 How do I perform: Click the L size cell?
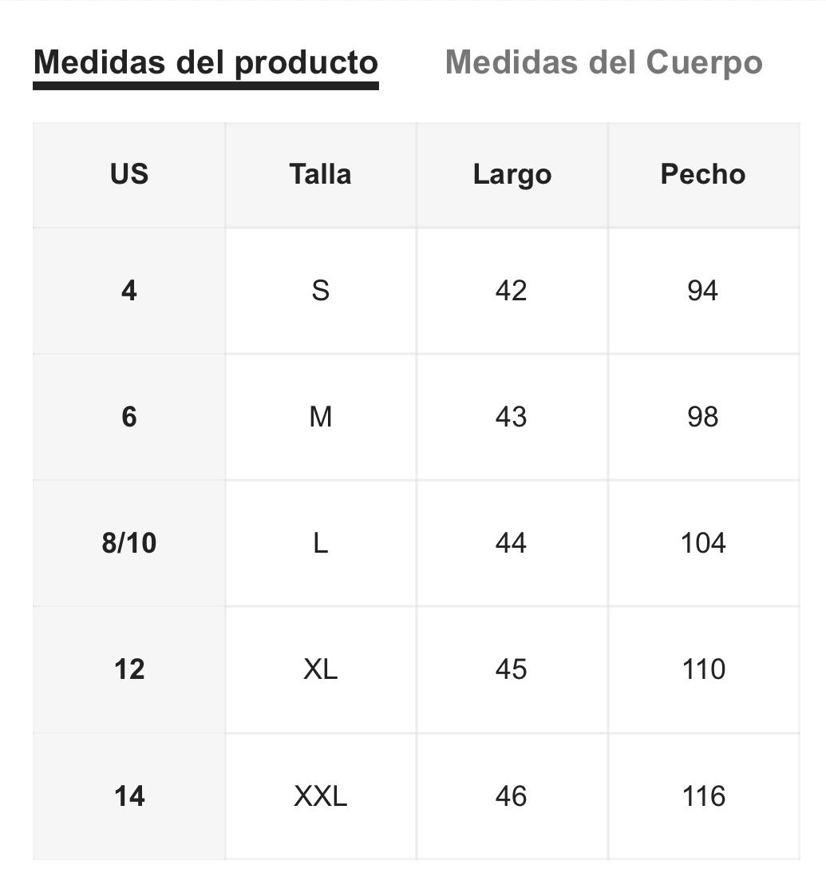tap(321, 543)
